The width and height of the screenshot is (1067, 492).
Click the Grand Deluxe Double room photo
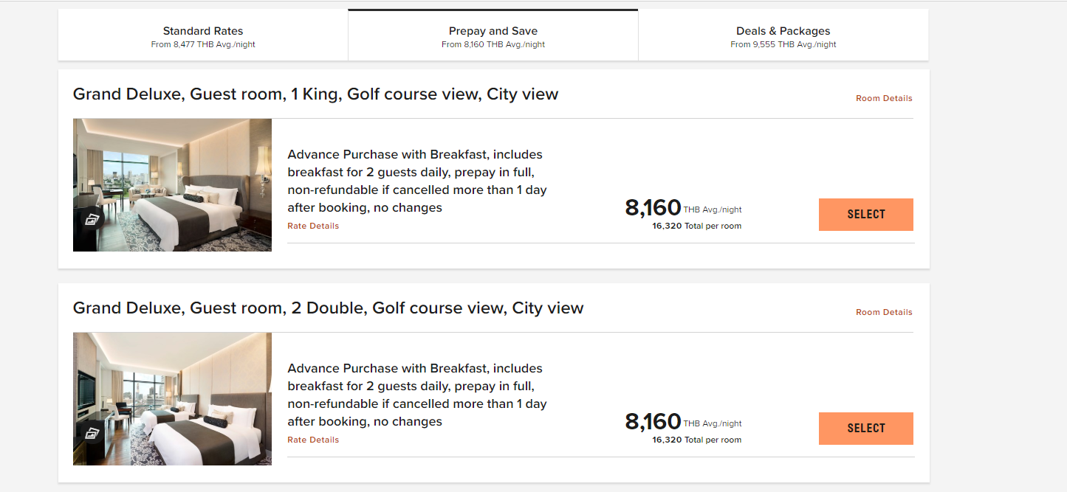[172, 398]
